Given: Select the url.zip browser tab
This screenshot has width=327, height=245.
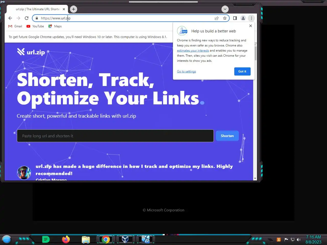Looking at the screenshot, I should click(x=37, y=9).
